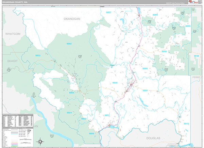Screen dimensions: 204x148
Task: Click ZIP code label 98840
Action: click(x=115, y=83)
